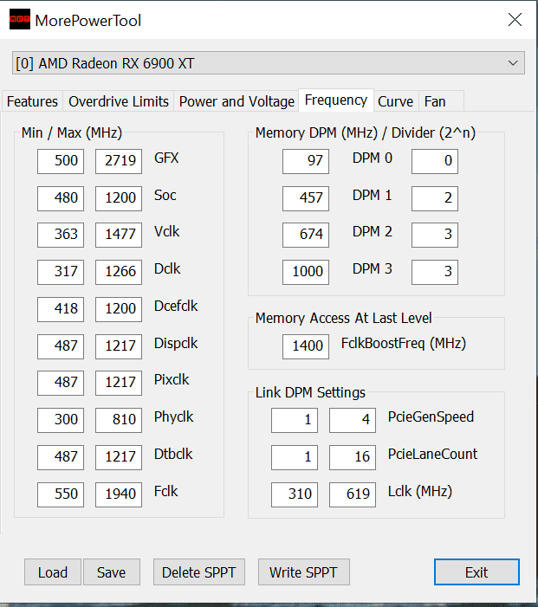
Task: Edit the DPM 1 memory frequency 457
Action: pos(306,198)
